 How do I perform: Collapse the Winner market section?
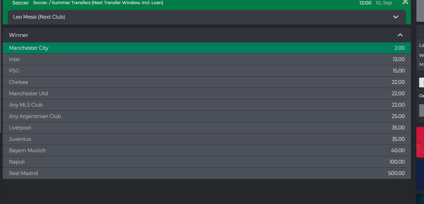click(x=400, y=35)
